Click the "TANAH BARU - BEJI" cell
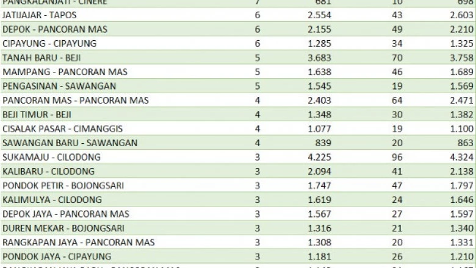Screen dimensions: 476x268 41,57
